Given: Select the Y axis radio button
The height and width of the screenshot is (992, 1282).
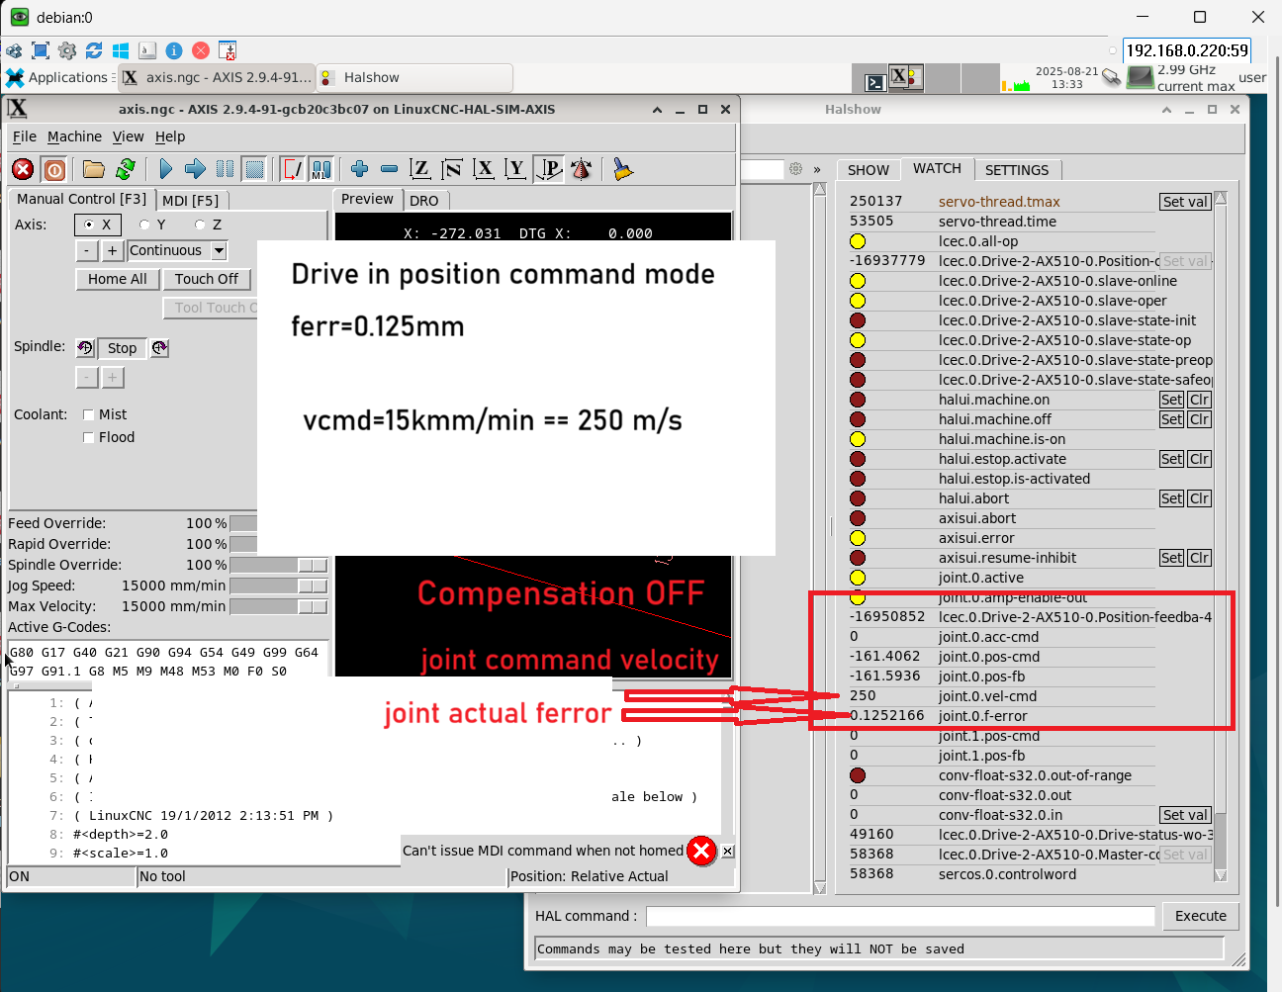Looking at the screenshot, I should point(145,225).
